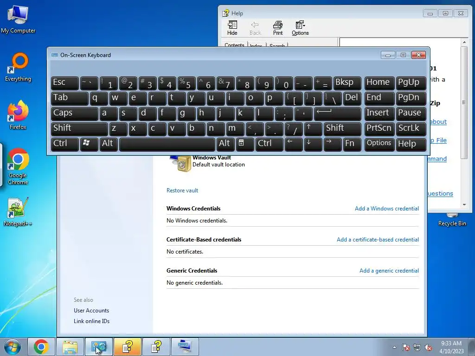
Task: Open the Windows Start orb
Action: [x=13, y=347]
